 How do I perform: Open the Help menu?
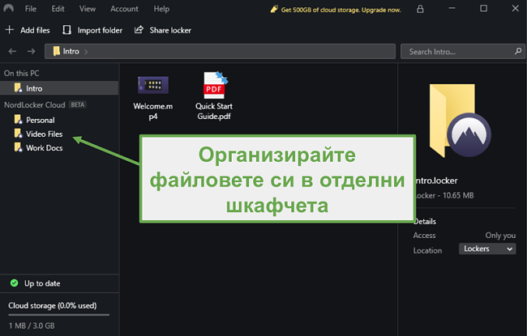point(161,9)
